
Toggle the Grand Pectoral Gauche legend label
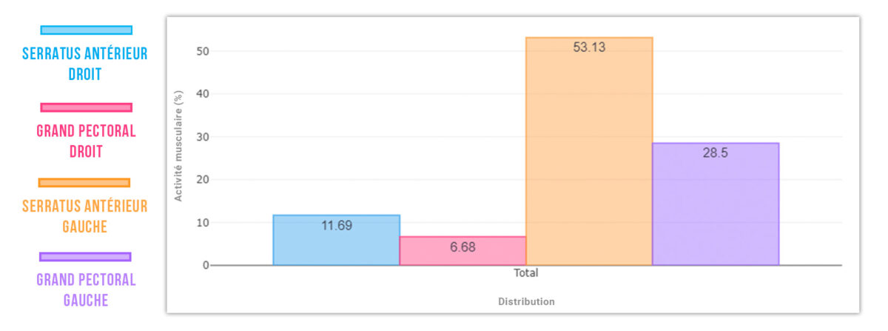click(87, 290)
